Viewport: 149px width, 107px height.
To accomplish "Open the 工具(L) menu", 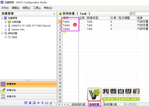I will click(37, 8).
